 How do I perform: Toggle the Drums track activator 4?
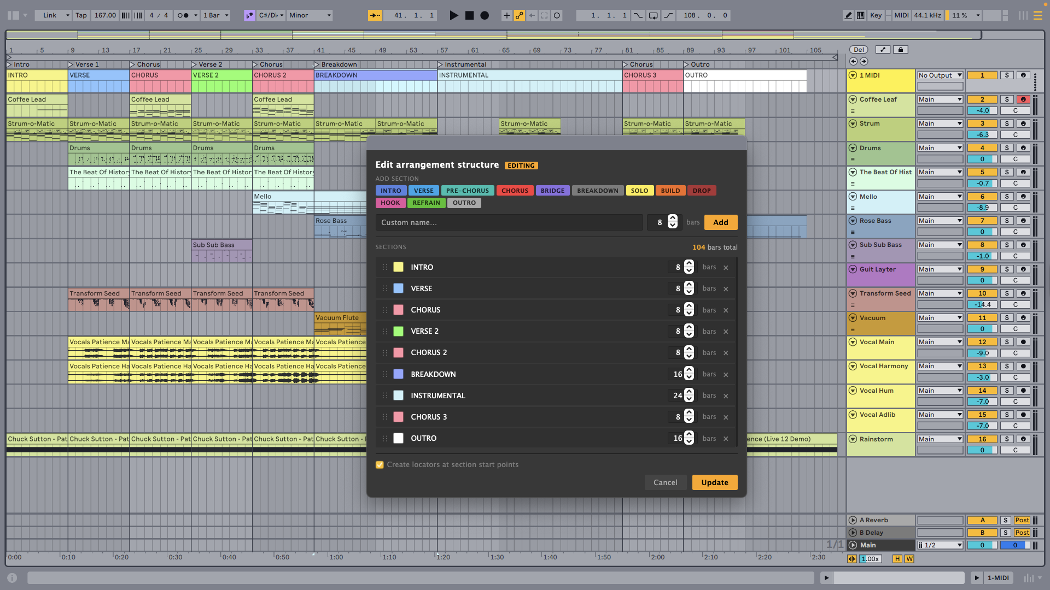point(982,148)
